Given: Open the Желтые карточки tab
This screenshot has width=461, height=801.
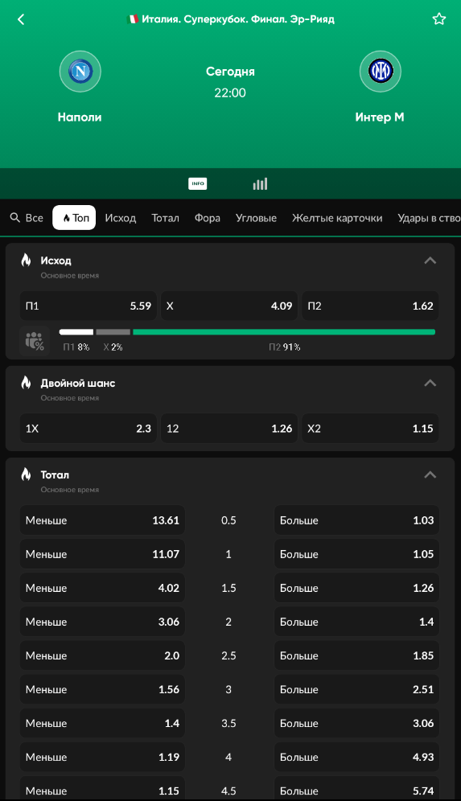Looking at the screenshot, I should click(337, 218).
